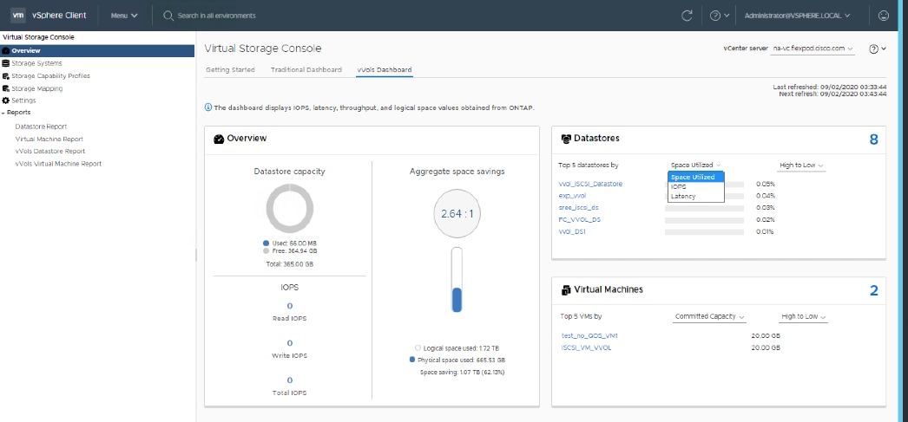Viewport: 908px width, 422px height.
Task: Click the Write IOPS value
Action: pyautogui.click(x=290, y=343)
